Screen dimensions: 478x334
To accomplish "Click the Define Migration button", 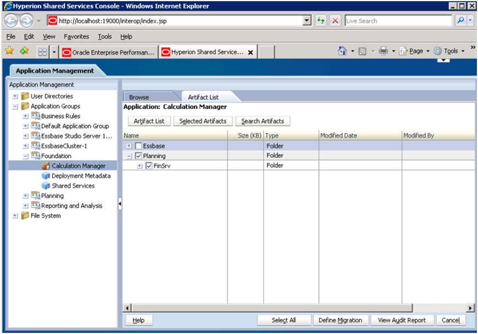I will click(340, 320).
